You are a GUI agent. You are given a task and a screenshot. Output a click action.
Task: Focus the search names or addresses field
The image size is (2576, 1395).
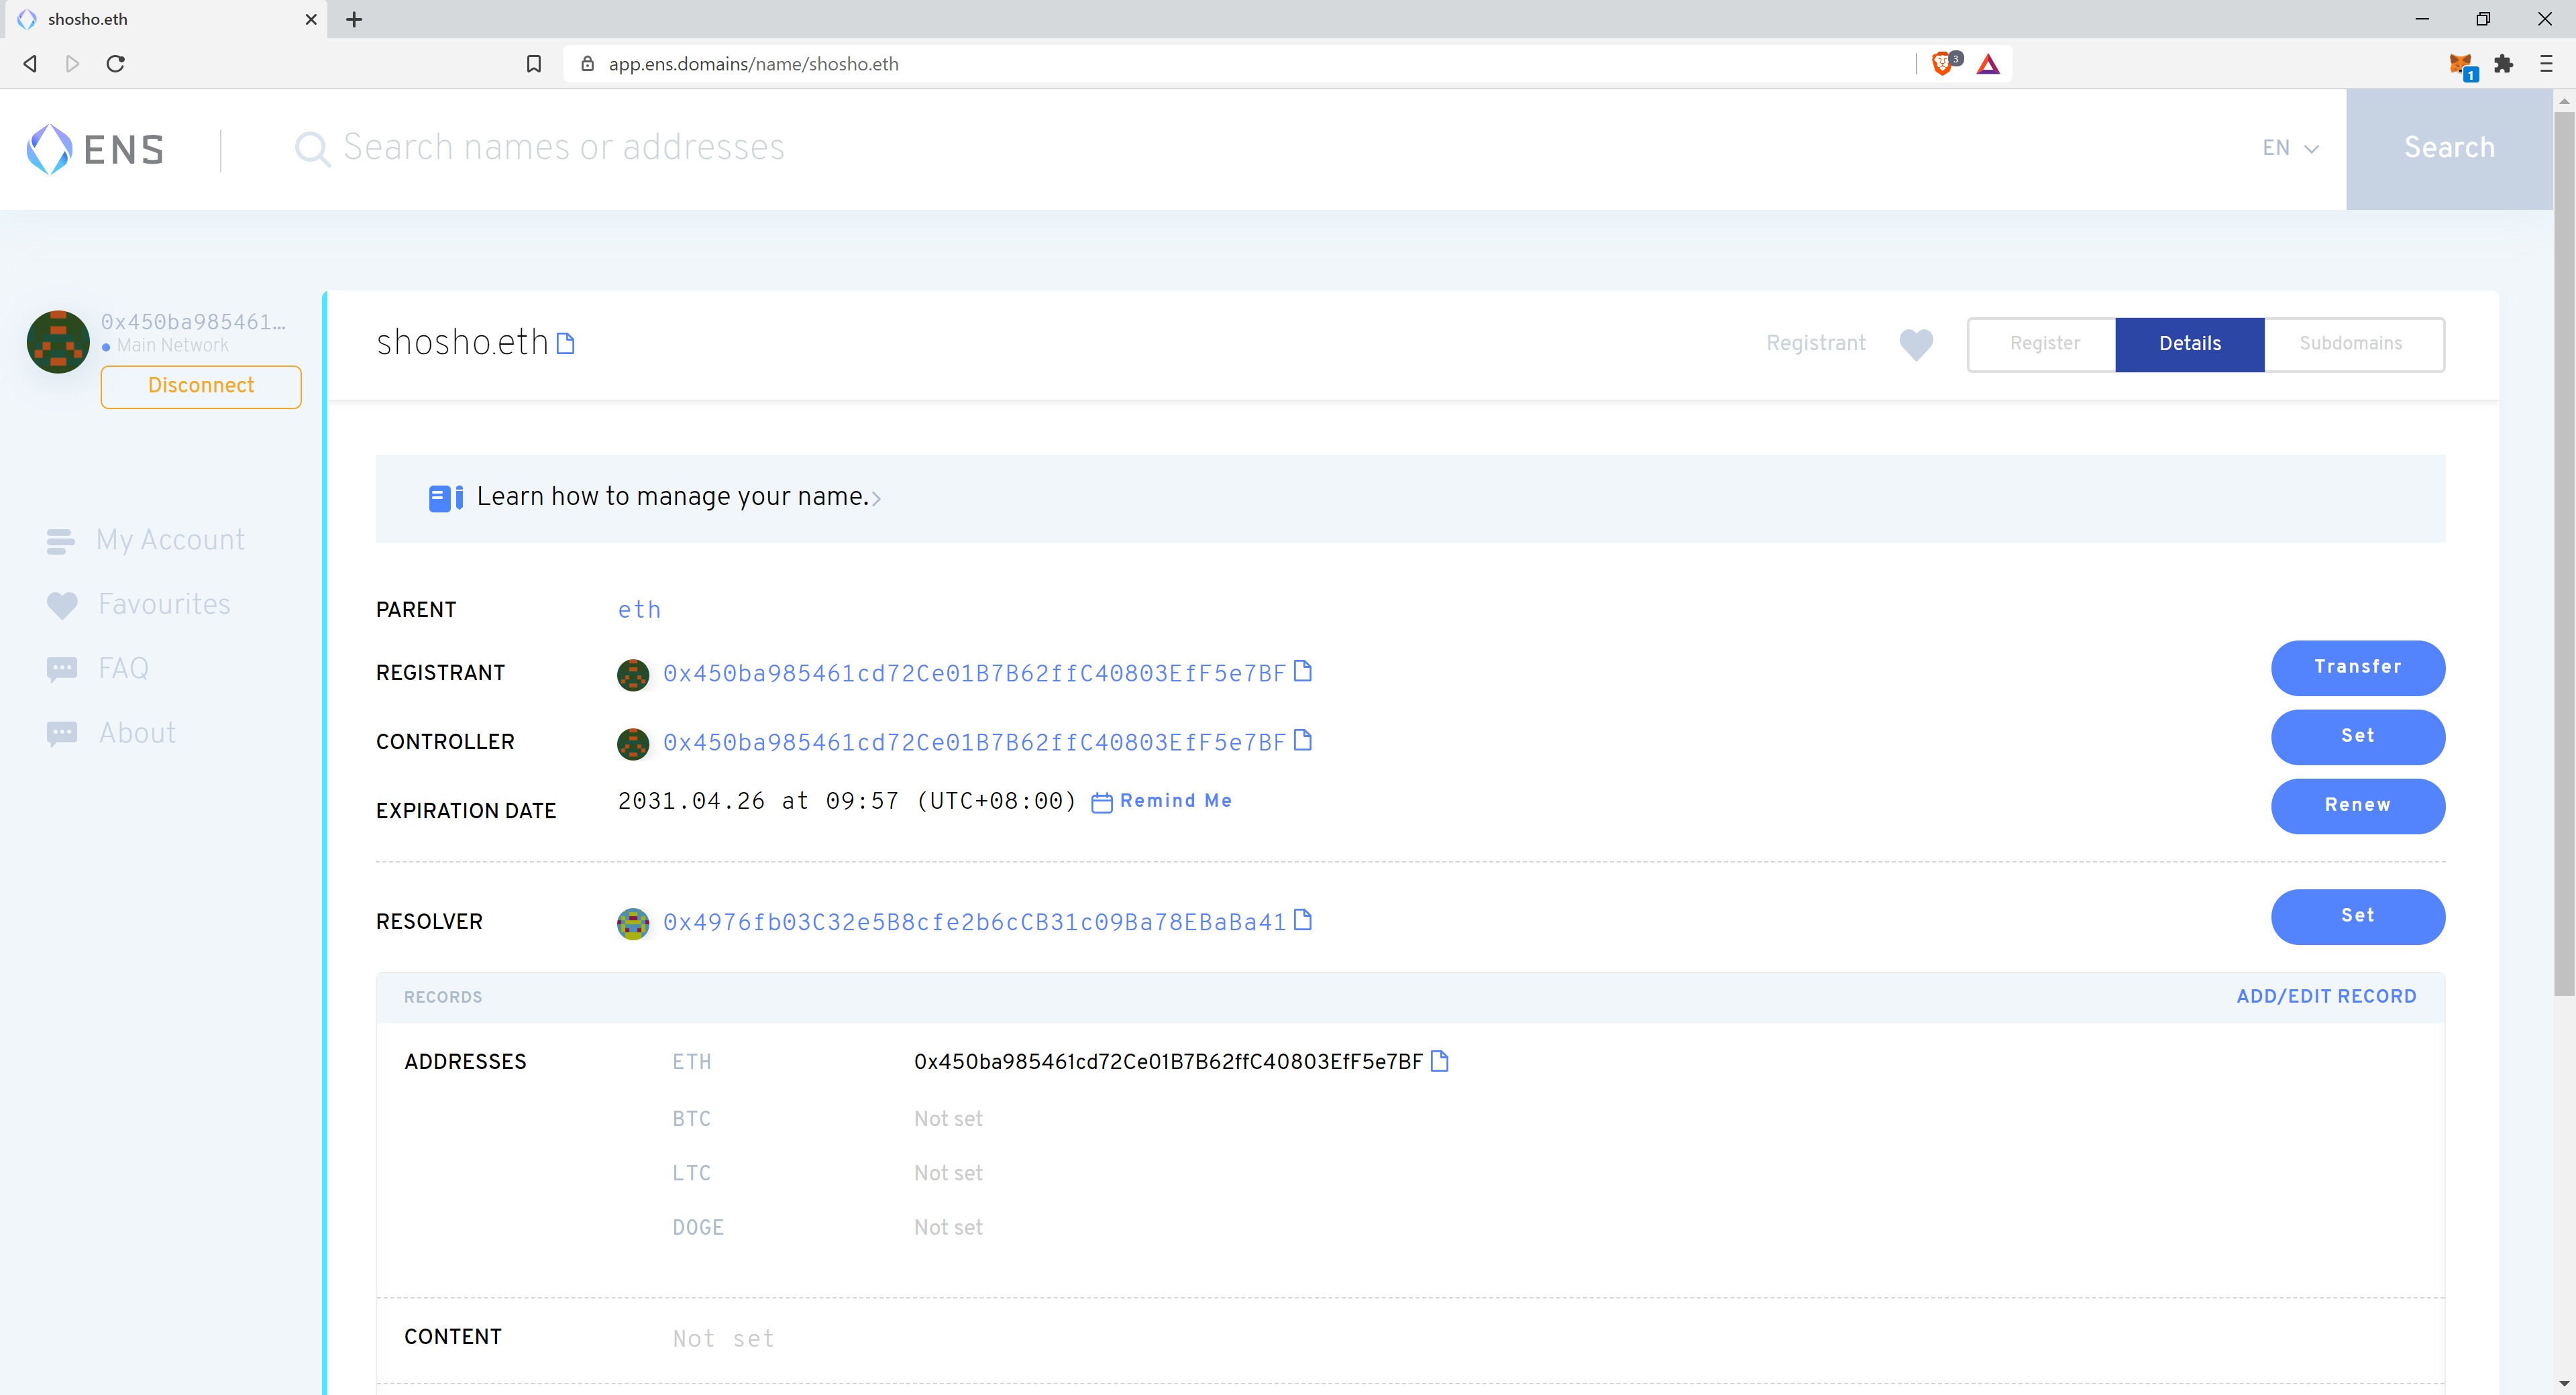pyautogui.click(x=1270, y=148)
